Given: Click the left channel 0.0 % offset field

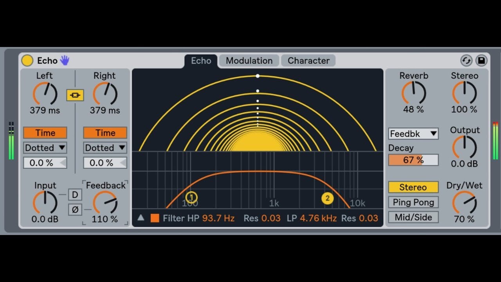Looking at the screenshot, I should [x=45, y=163].
